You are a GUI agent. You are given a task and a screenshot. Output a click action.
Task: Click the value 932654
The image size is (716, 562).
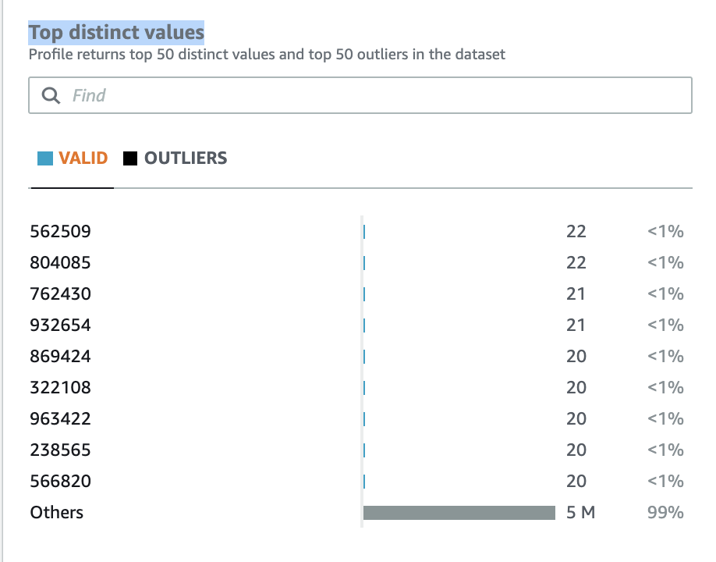pos(60,325)
